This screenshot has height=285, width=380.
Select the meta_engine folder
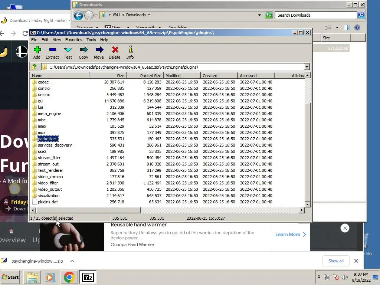click(49, 114)
